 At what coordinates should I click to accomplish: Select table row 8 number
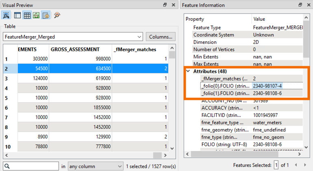[6, 127]
